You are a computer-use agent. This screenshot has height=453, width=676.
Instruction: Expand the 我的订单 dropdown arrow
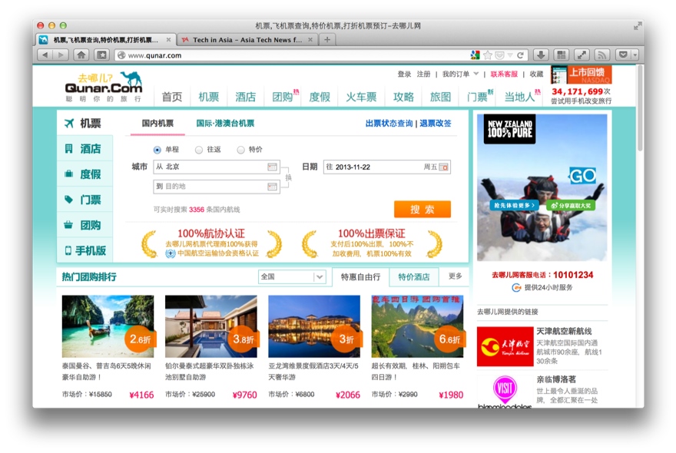[x=476, y=74]
